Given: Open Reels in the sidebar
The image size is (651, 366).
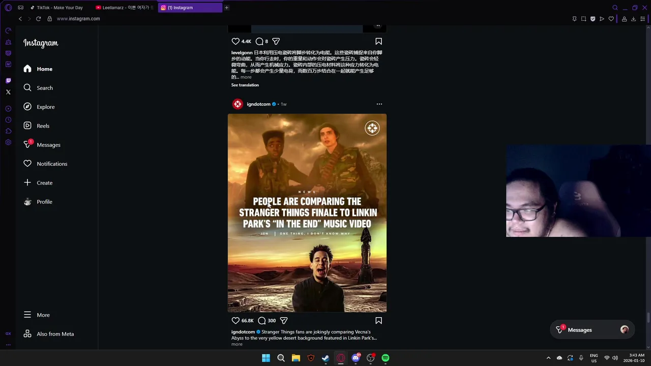Looking at the screenshot, I should [x=36, y=126].
